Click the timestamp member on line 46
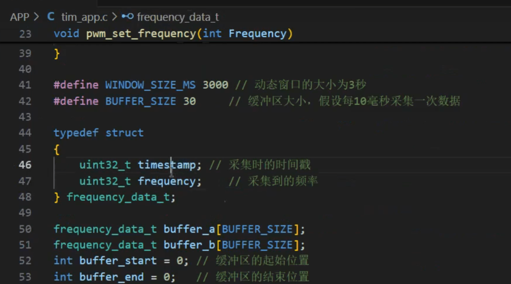Screen dimensions: 511x284 pos(167,165)
